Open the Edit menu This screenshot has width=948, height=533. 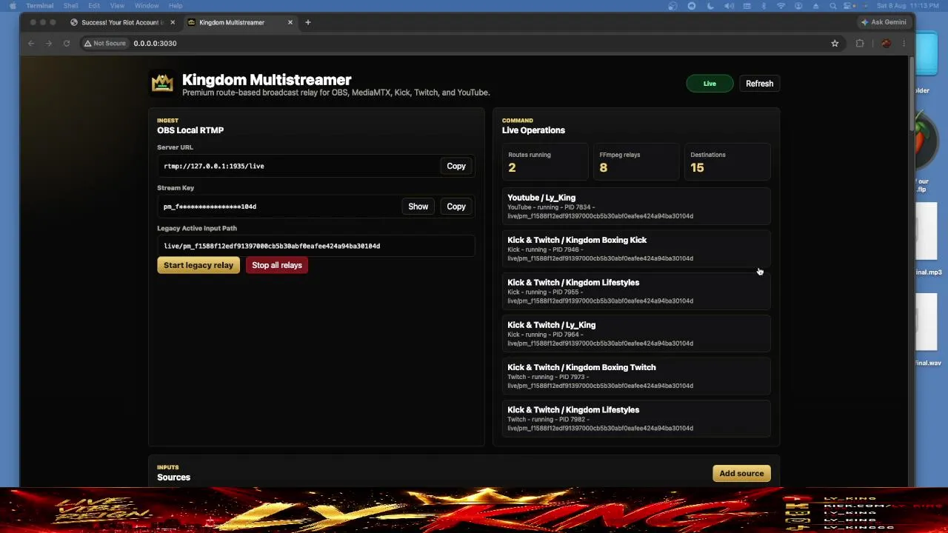[x=94, y=6]
